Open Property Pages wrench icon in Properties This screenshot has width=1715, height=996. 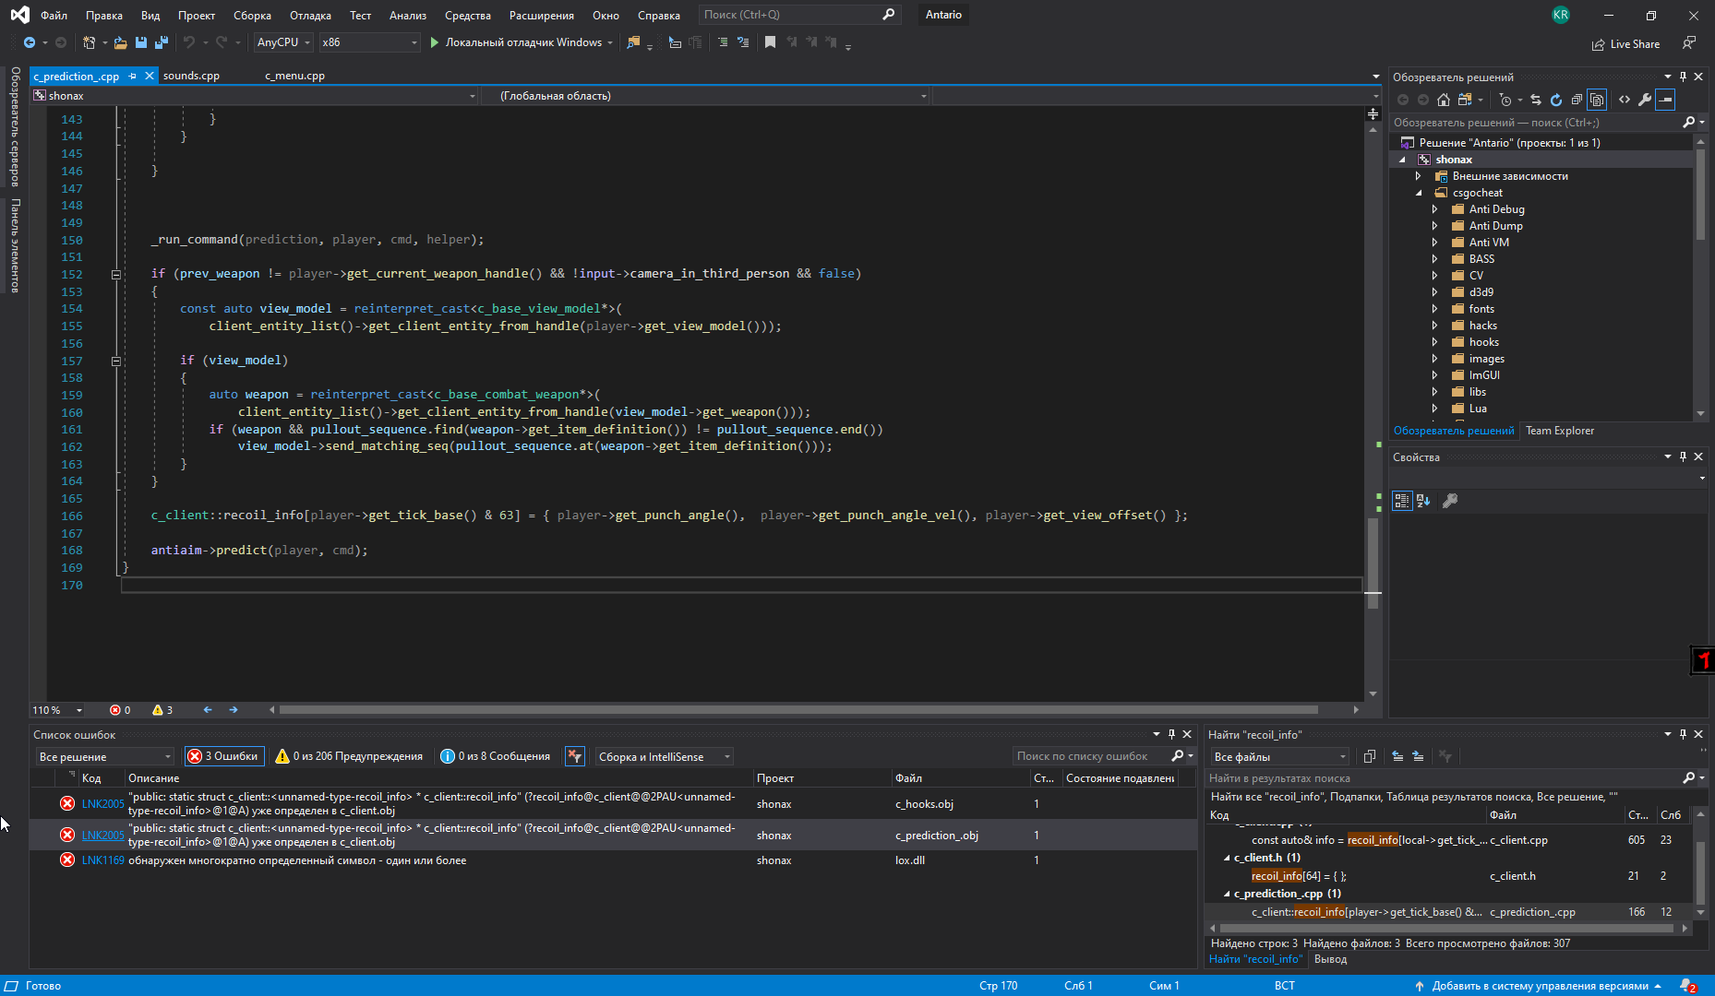coord(1450,501)
